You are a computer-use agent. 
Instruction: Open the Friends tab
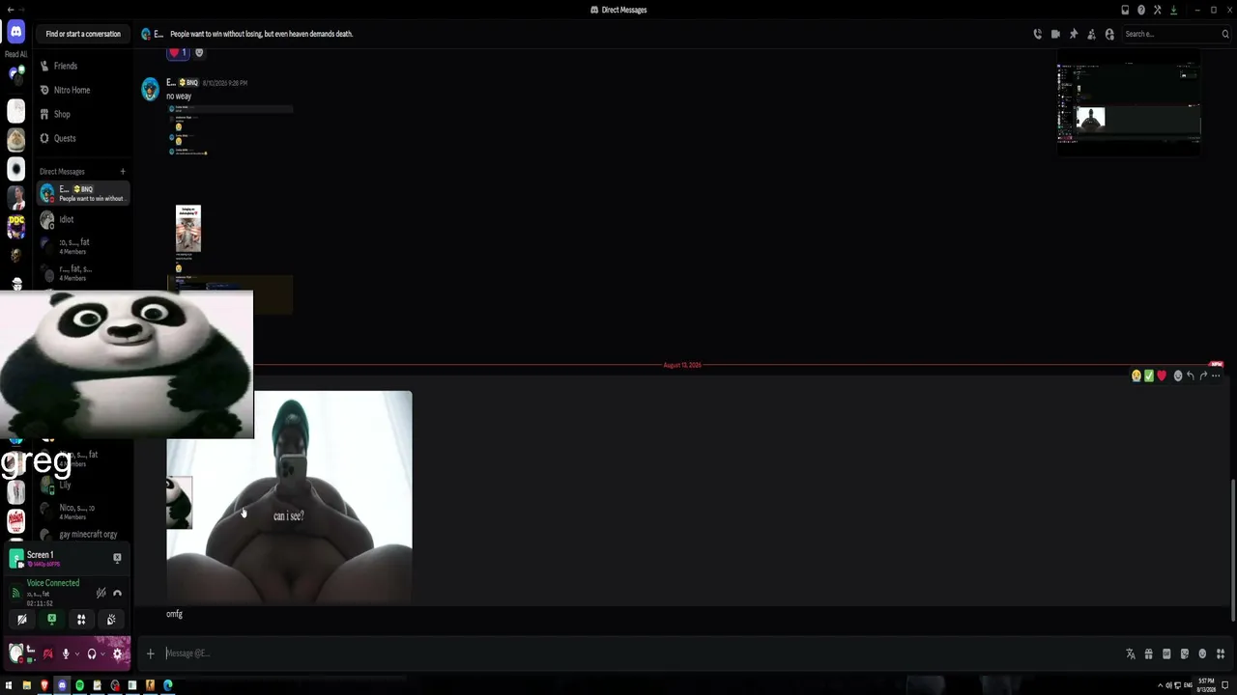point(83,66)
